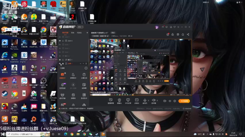Toggle the preview eye icon beside the live button
Image resolution: width=245 pixels, height=137 pixels.
pos(170,101)
